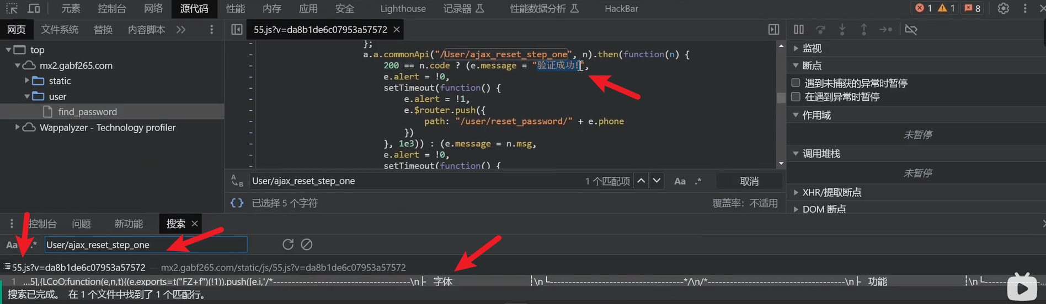Open DevTools settings gear
Image resolution: width=1046 pixels, height=304 pixels.
point(1004,8)
